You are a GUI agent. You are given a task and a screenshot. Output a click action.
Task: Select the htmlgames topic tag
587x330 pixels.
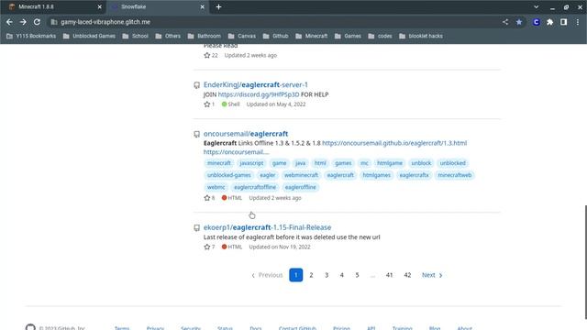tap(377, 175)
